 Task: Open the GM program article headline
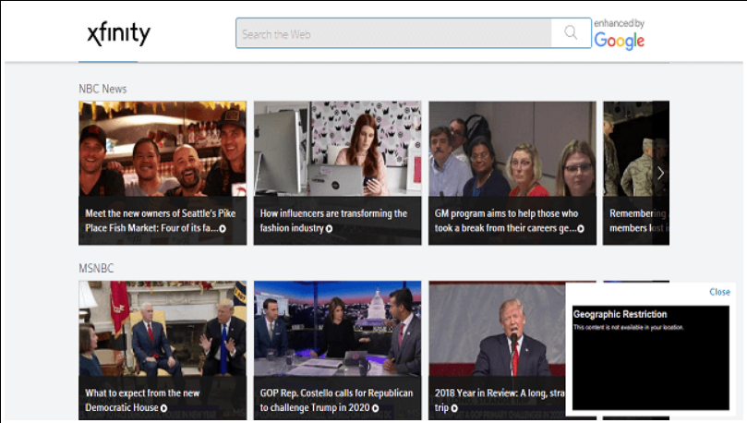coord(507,220)
